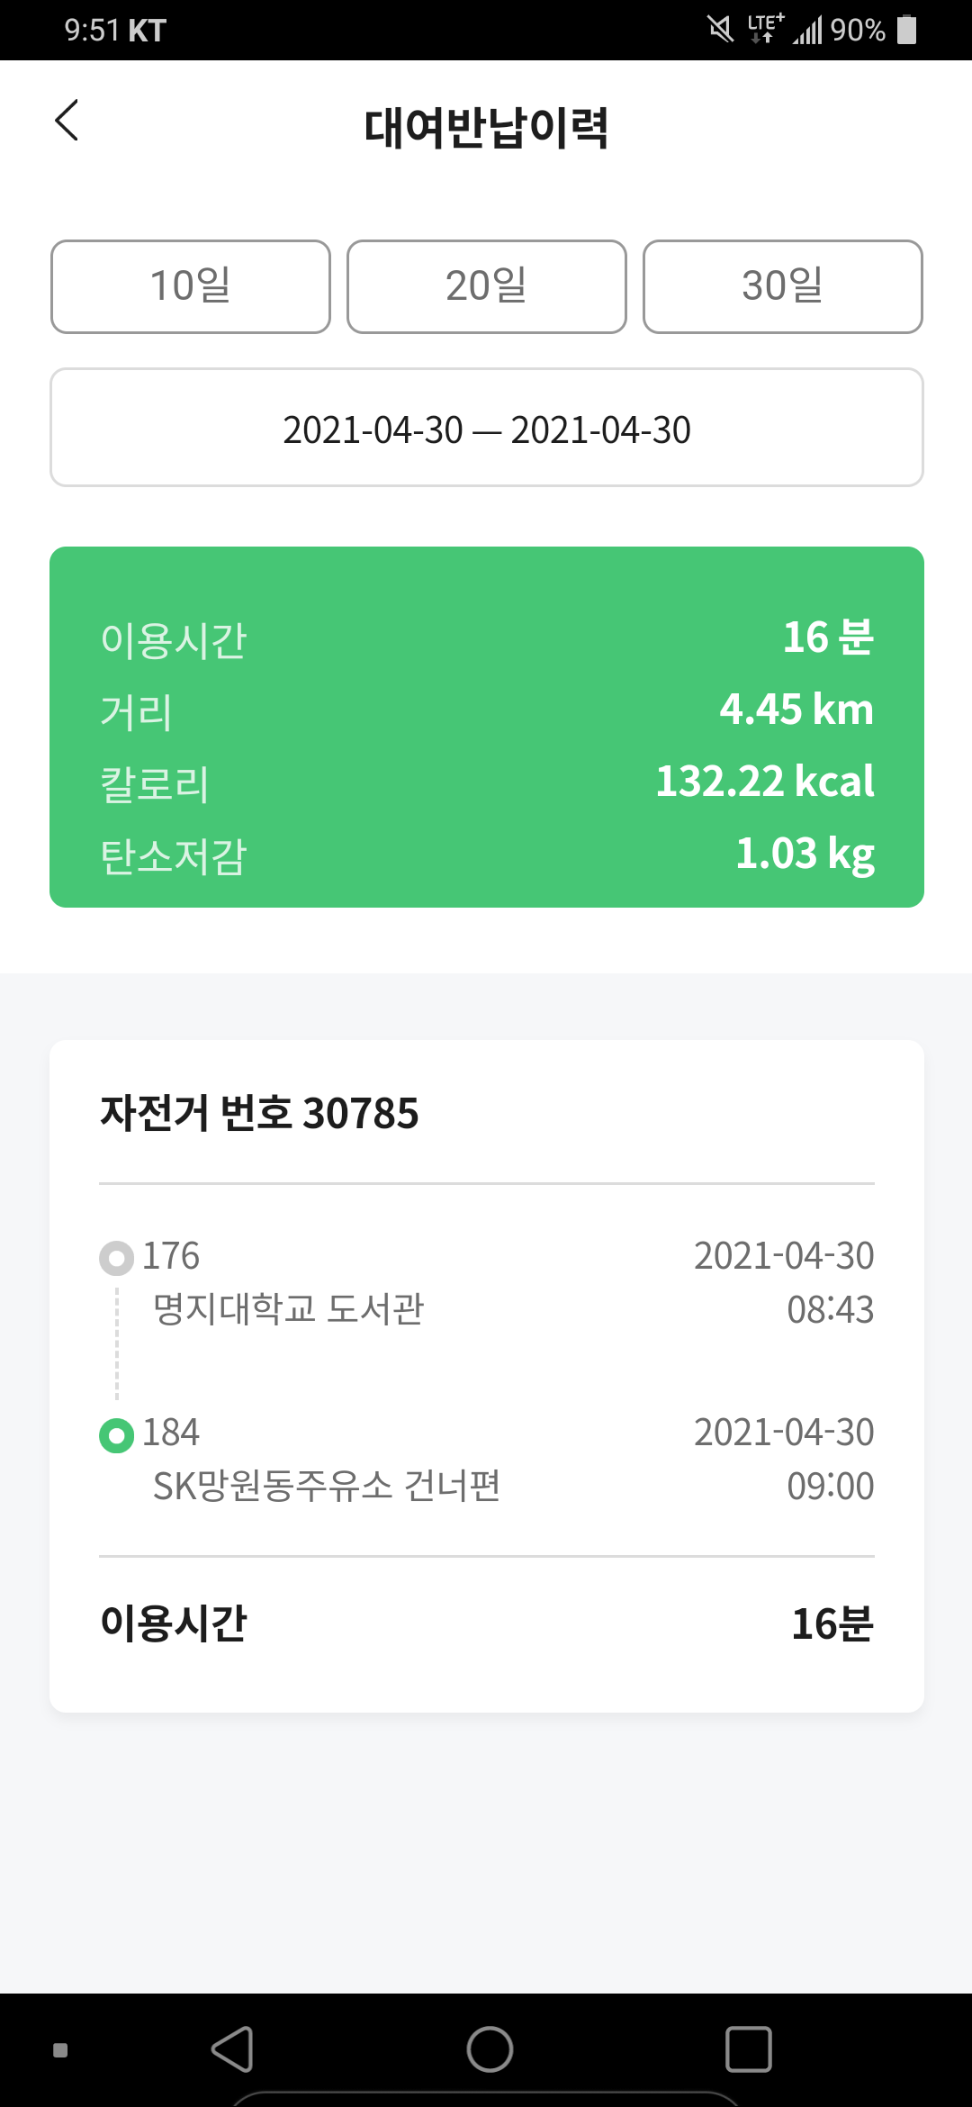Tap the back arrow icon

pyautogui.click(x=67, y=121)
